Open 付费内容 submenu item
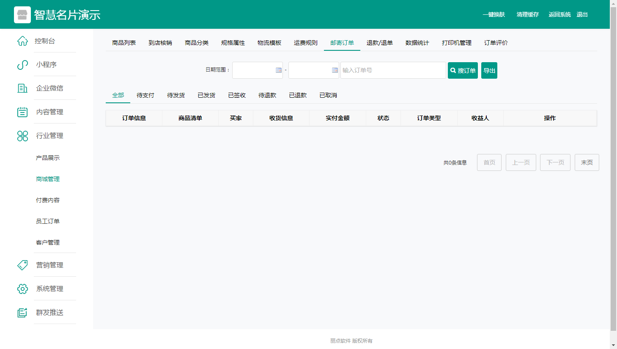The height and width of the screenshot is (349, 617). pos(48,200)
